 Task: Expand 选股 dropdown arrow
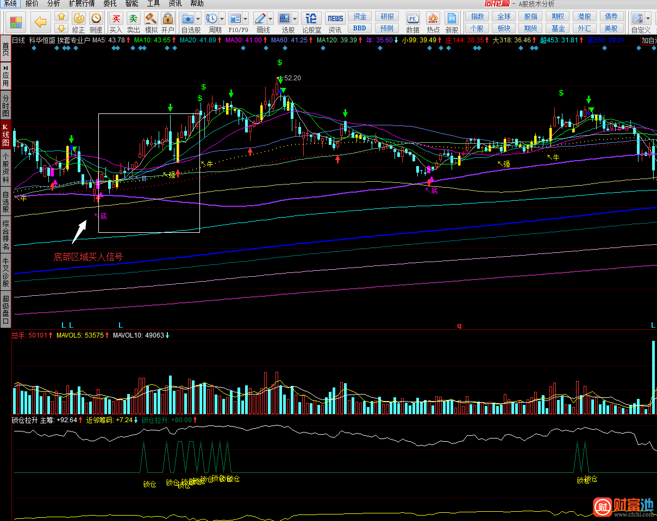[295, 18]
